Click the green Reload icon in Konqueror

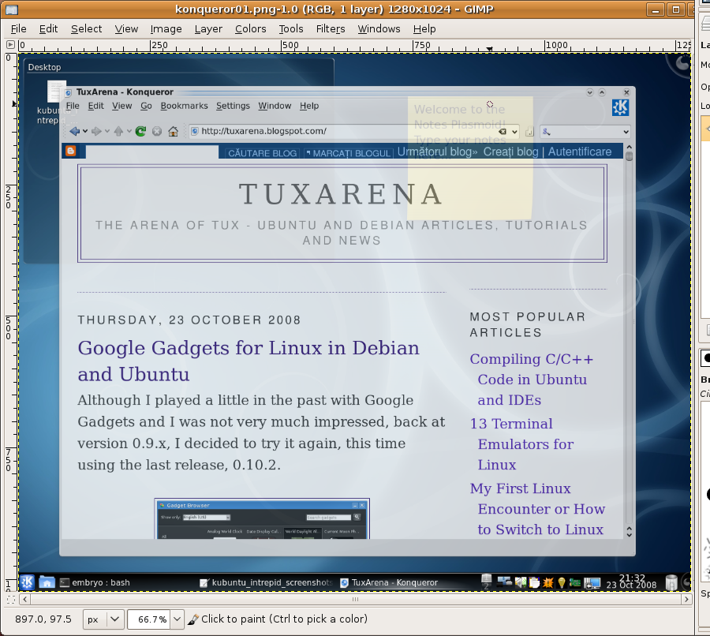(x=141, y=131)
